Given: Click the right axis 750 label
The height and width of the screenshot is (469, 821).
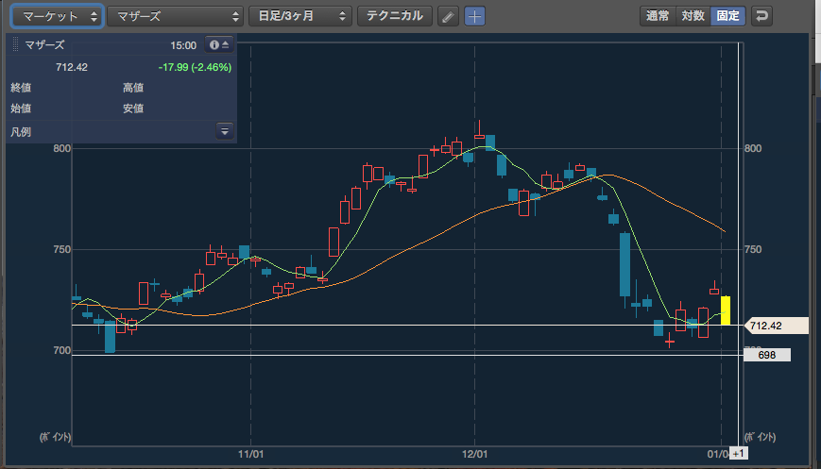Looking at the screenshot, I should click(x=753, y=249).
